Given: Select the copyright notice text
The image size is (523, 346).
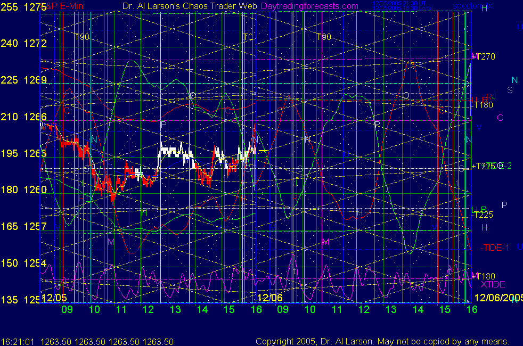Looking at the screenshot, I should 382,341.
